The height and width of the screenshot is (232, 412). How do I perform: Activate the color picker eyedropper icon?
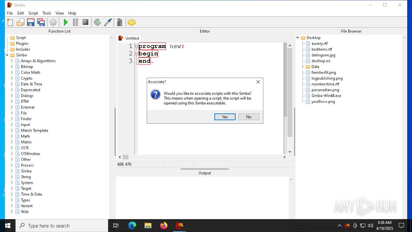click(x=108, y=22)
